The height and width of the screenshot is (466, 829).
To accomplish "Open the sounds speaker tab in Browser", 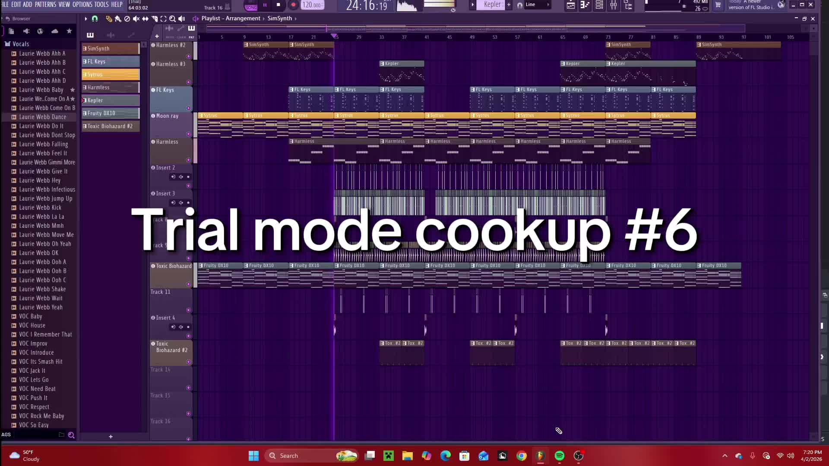I will click(x=26, y=31).
